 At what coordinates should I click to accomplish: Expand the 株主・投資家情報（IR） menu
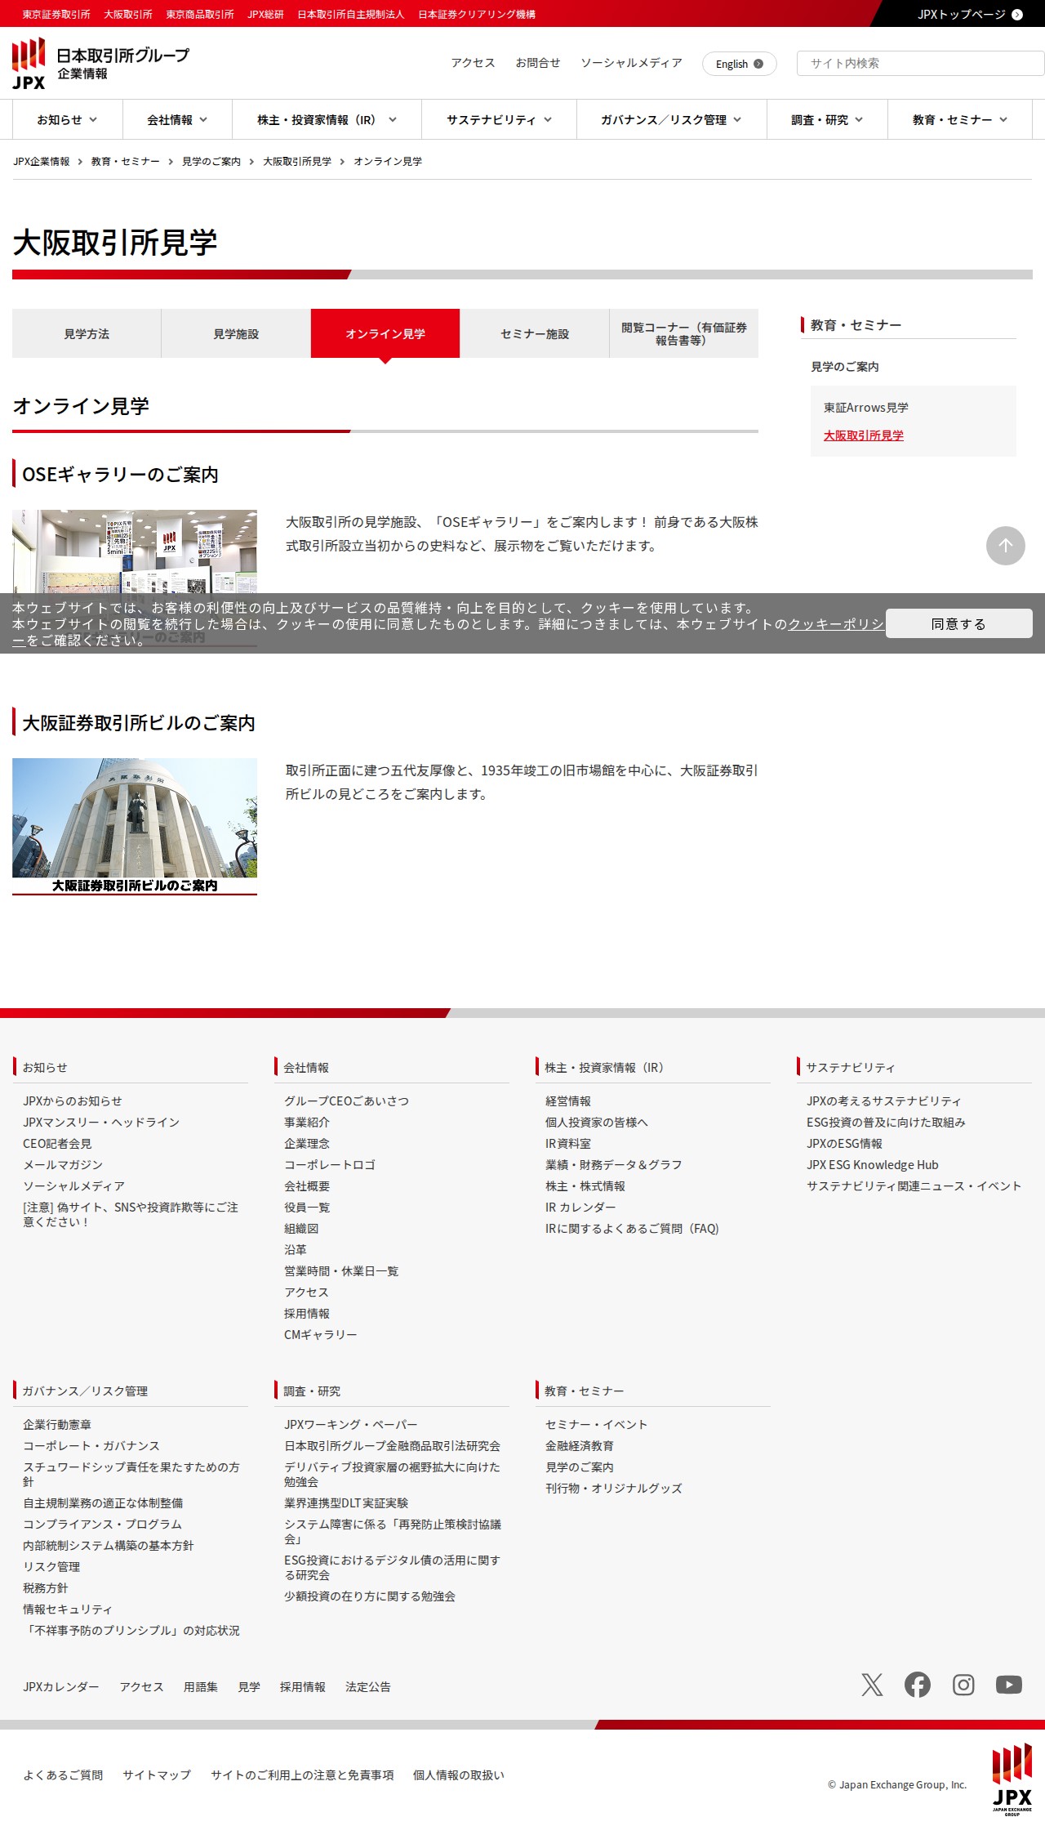[327, 120]
